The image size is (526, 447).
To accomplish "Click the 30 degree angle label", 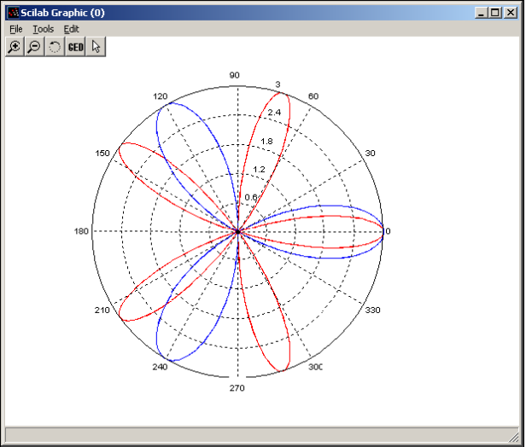I will pos(370,154).
